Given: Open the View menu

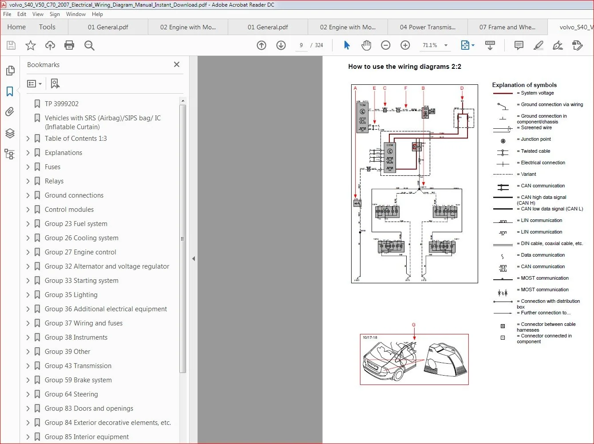Looking at the screenshot, I should [x=38, y=14].
